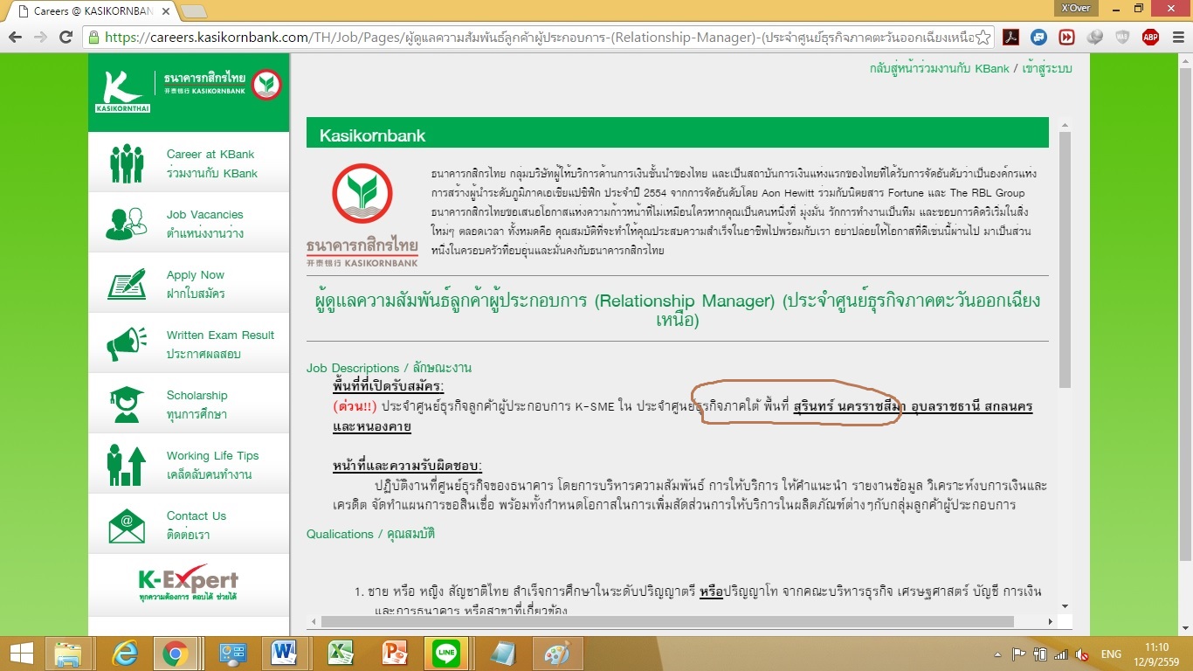Click the blue chat extension icon
The height and width of the screenshot is (671, 1193).
pos(1038,37)
